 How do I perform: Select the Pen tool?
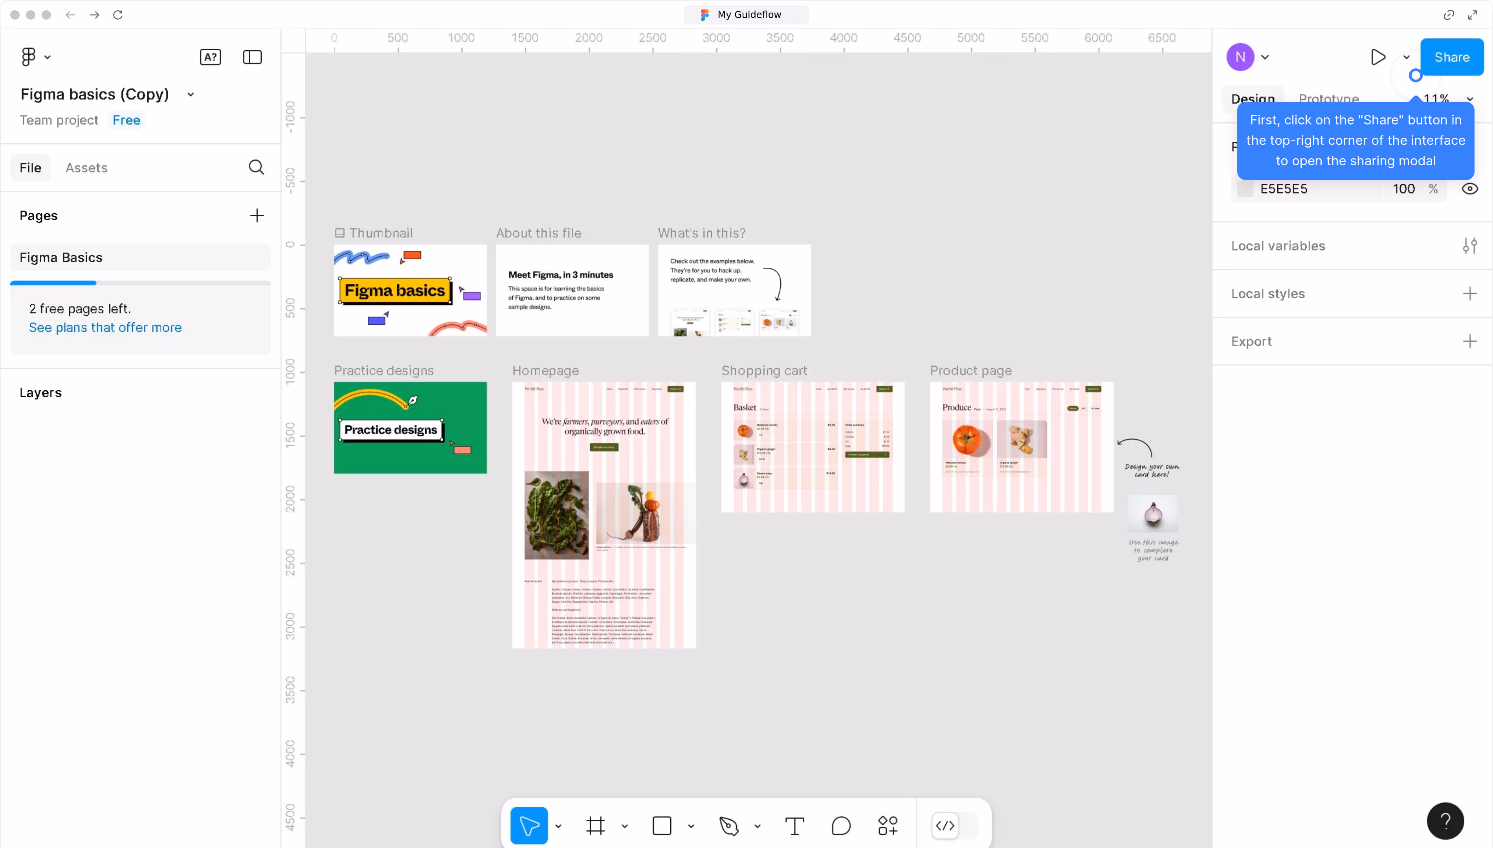click(x=728, y=825)
